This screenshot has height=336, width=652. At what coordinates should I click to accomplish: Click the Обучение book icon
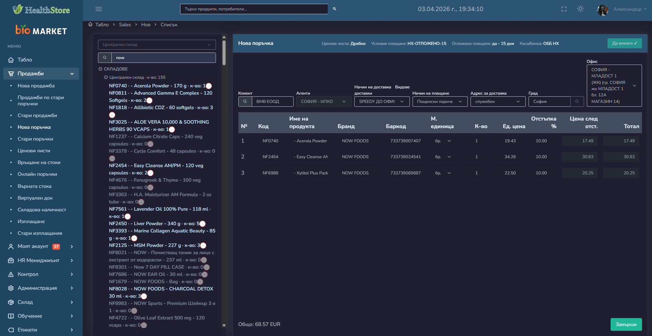coord(11,316)
